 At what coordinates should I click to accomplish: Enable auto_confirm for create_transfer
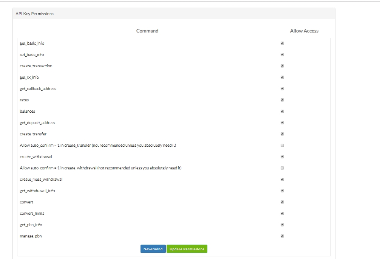tap(282, 145)
